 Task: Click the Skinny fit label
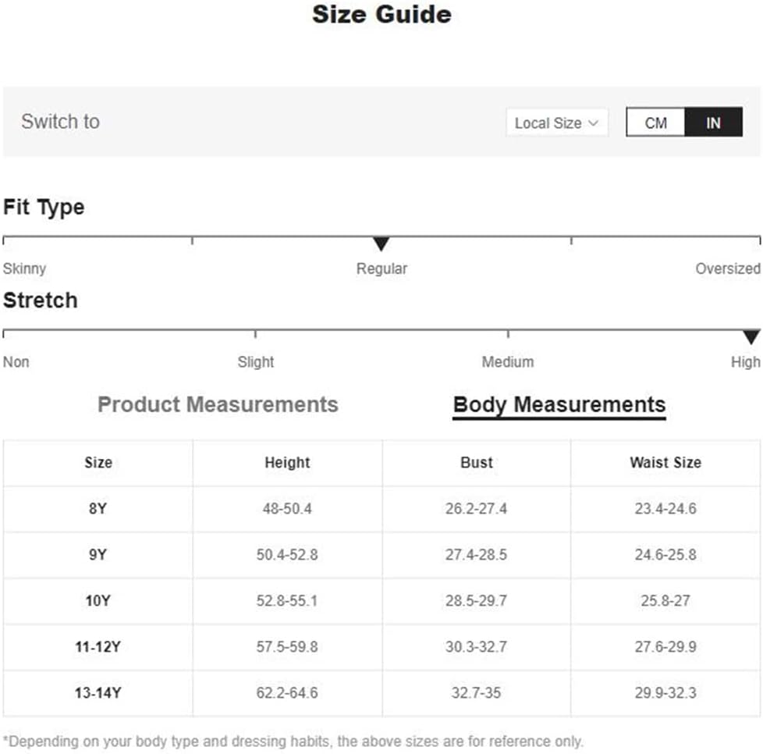[24, 269]
